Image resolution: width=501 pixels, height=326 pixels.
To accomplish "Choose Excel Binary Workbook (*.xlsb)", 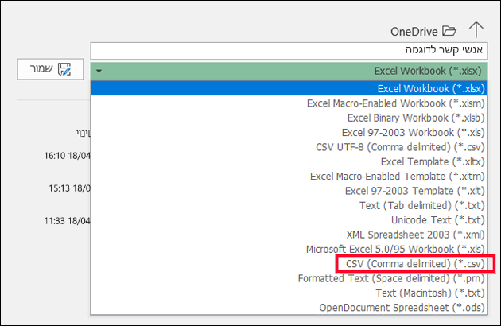I will tap(289, 118).
